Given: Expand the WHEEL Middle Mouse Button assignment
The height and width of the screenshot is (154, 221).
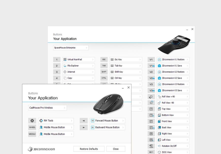Looking at the screenshot, I should [72, 128].
